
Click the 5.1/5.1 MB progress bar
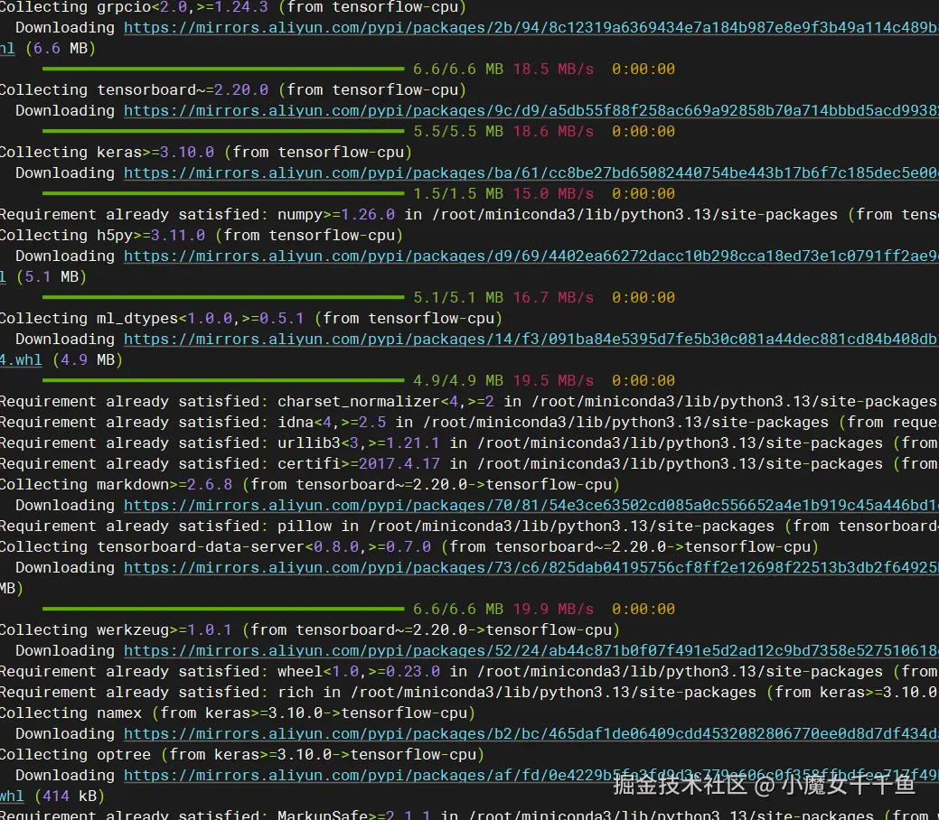[223, 297]
